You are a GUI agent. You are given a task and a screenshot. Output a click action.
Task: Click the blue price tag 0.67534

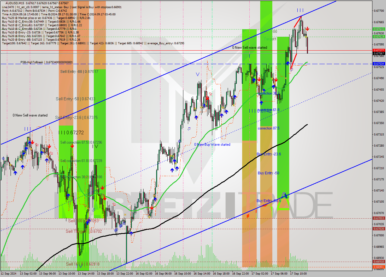pos(379,64)
